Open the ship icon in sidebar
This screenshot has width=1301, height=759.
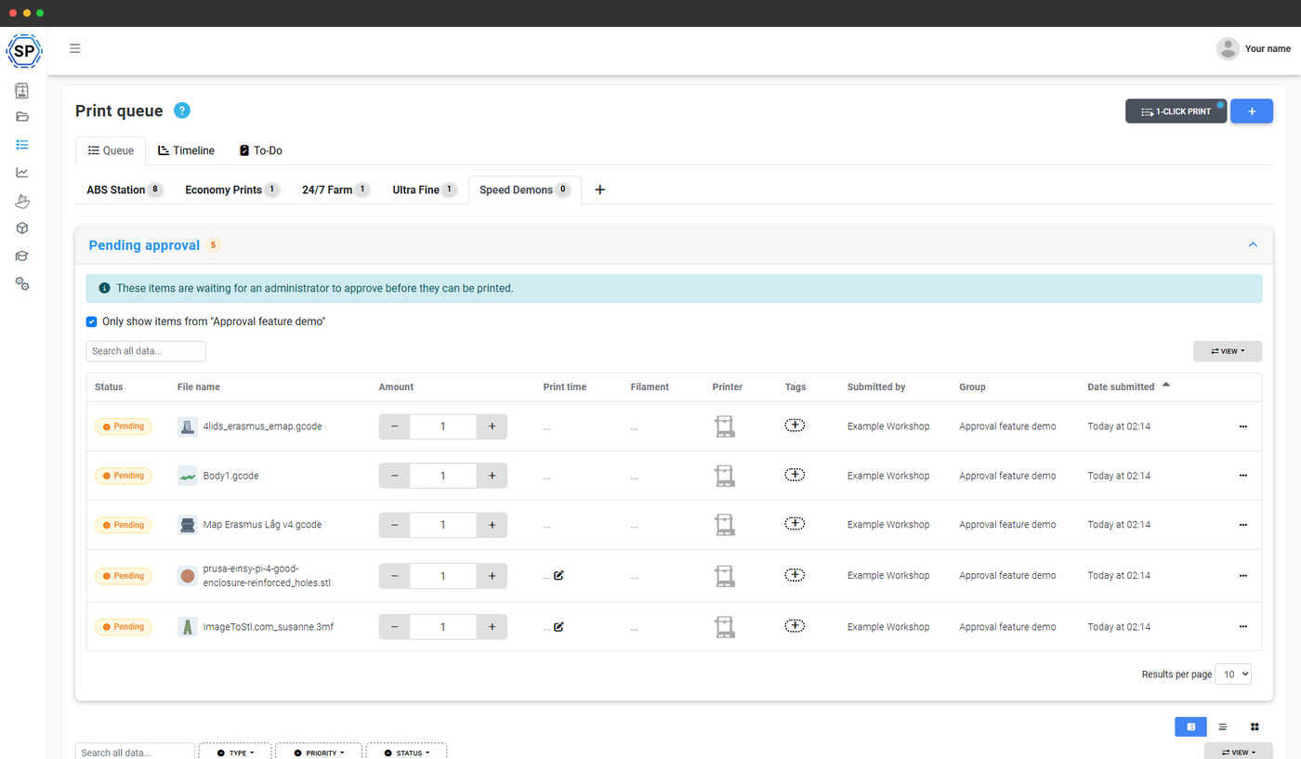tap(22, 200)
